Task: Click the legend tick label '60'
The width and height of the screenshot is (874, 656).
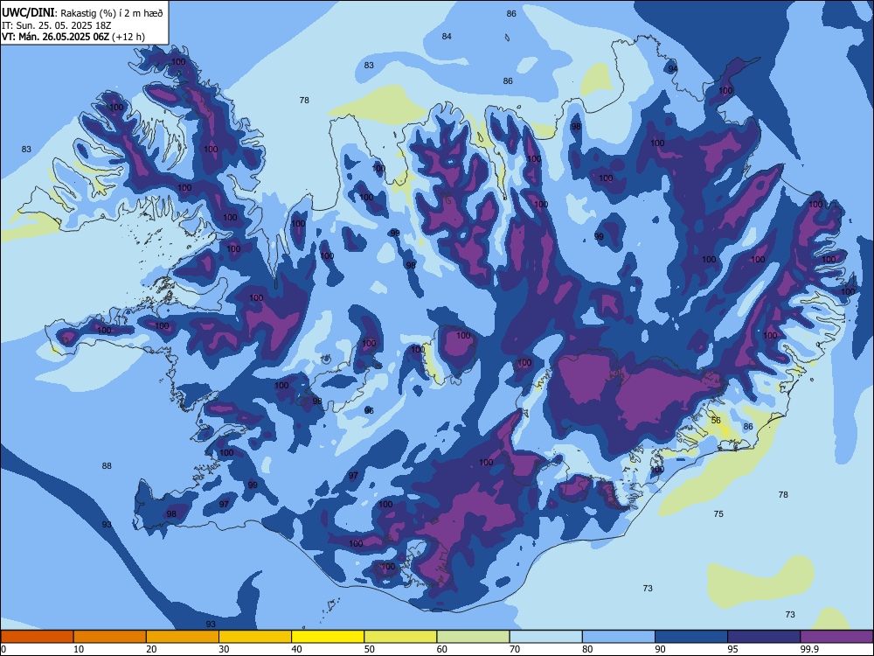Action: [442, 649]
